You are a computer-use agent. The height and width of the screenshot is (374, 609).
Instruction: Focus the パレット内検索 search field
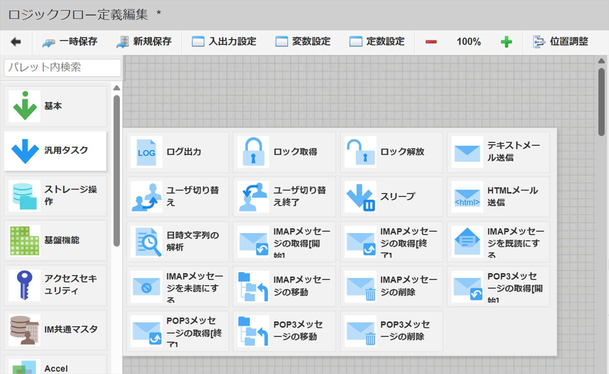tap(62, 68)
